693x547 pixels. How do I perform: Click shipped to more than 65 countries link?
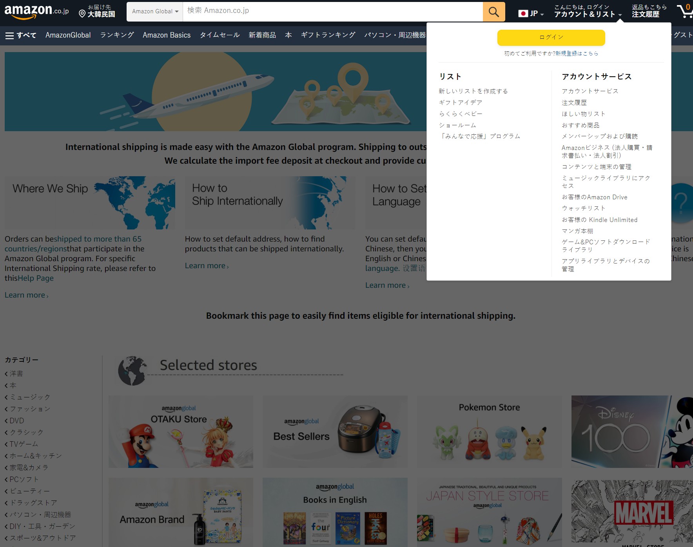click(x=73, y=244)
